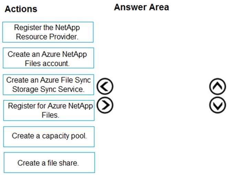The width and height of the screenshot is (229, 175).
Task: Click the right arrow move-to-answer icon
Action: pos(105,105)
